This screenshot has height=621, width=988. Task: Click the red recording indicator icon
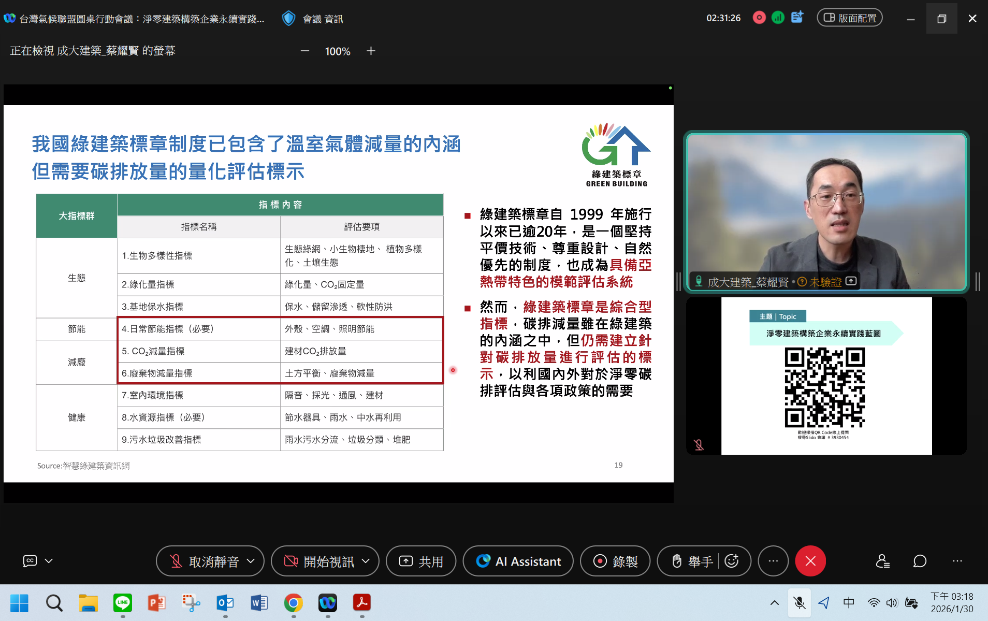click(759, 18)
